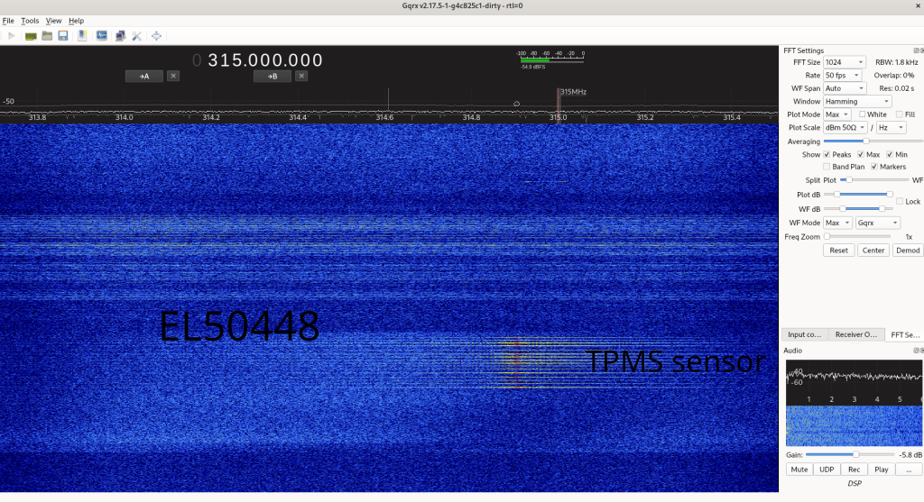Open the bookmarks toolbar icon
Viewport: 924px width, 502px height.
82,36
